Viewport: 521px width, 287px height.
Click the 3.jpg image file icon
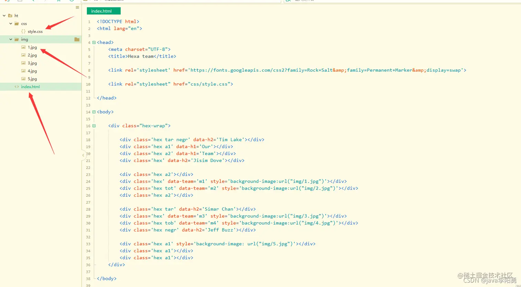pos(23,63)
